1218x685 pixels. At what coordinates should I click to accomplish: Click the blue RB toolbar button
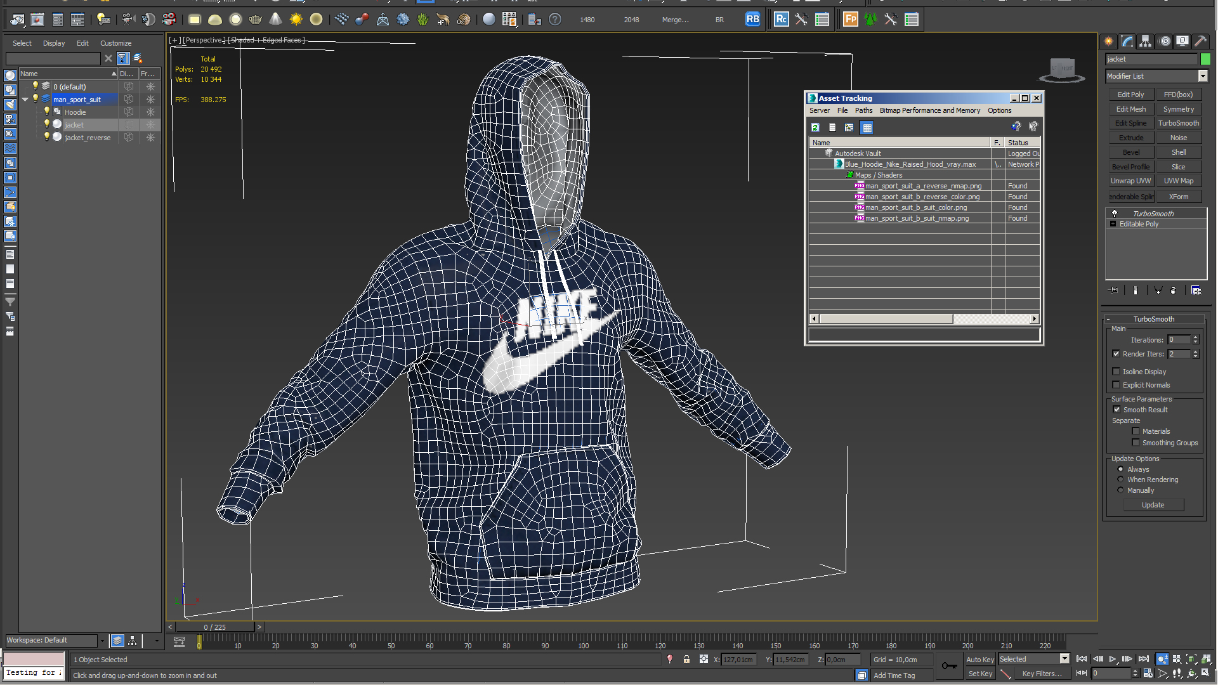tap(752, 20)
